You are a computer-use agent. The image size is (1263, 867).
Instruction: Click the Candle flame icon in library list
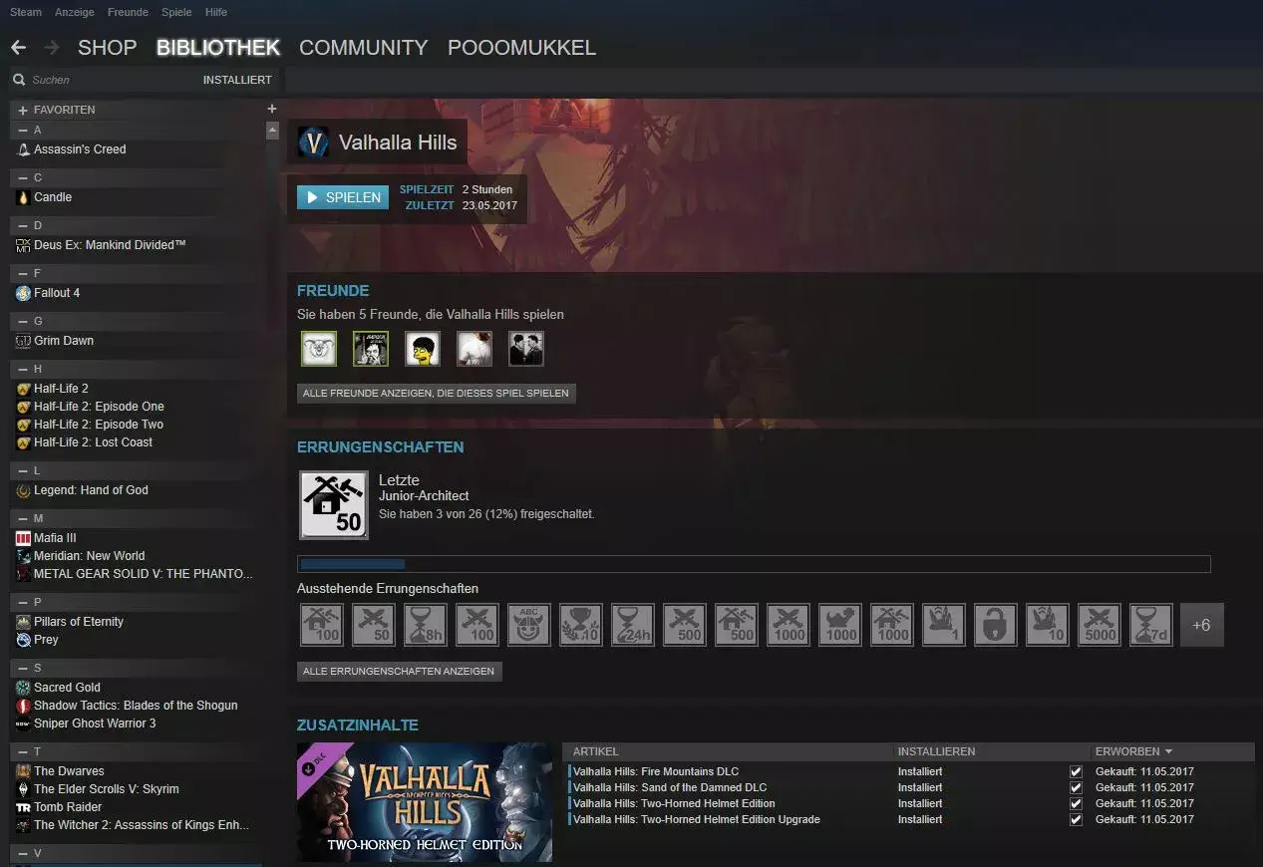24,197
